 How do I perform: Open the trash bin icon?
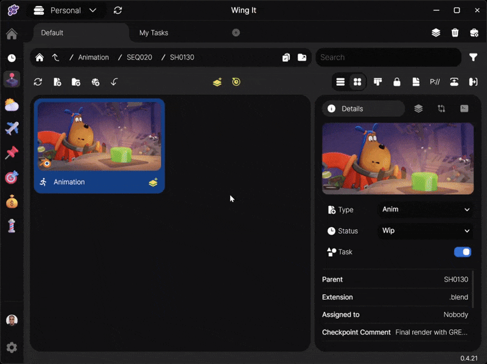pyautogui.click(x=455, y=33)
